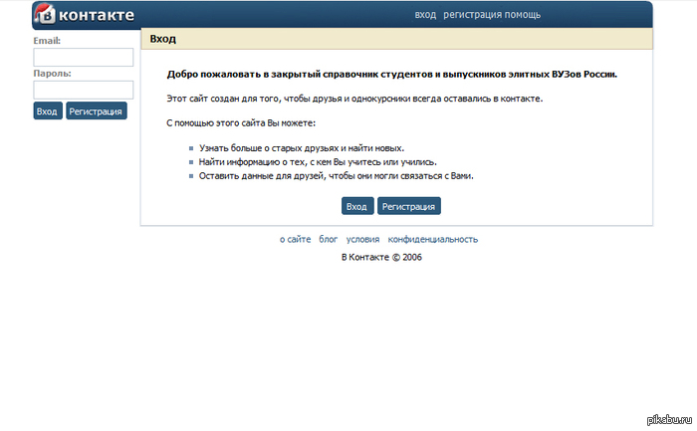Click the «Этот сайт создан для того» sentence
The width and height of the screenshot is (697, 431).
tap(354, 99)
